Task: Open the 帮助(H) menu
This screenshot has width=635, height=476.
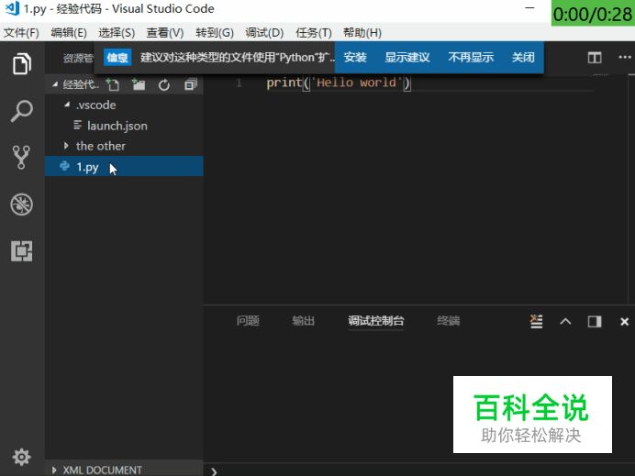Action: pos(362,33)
